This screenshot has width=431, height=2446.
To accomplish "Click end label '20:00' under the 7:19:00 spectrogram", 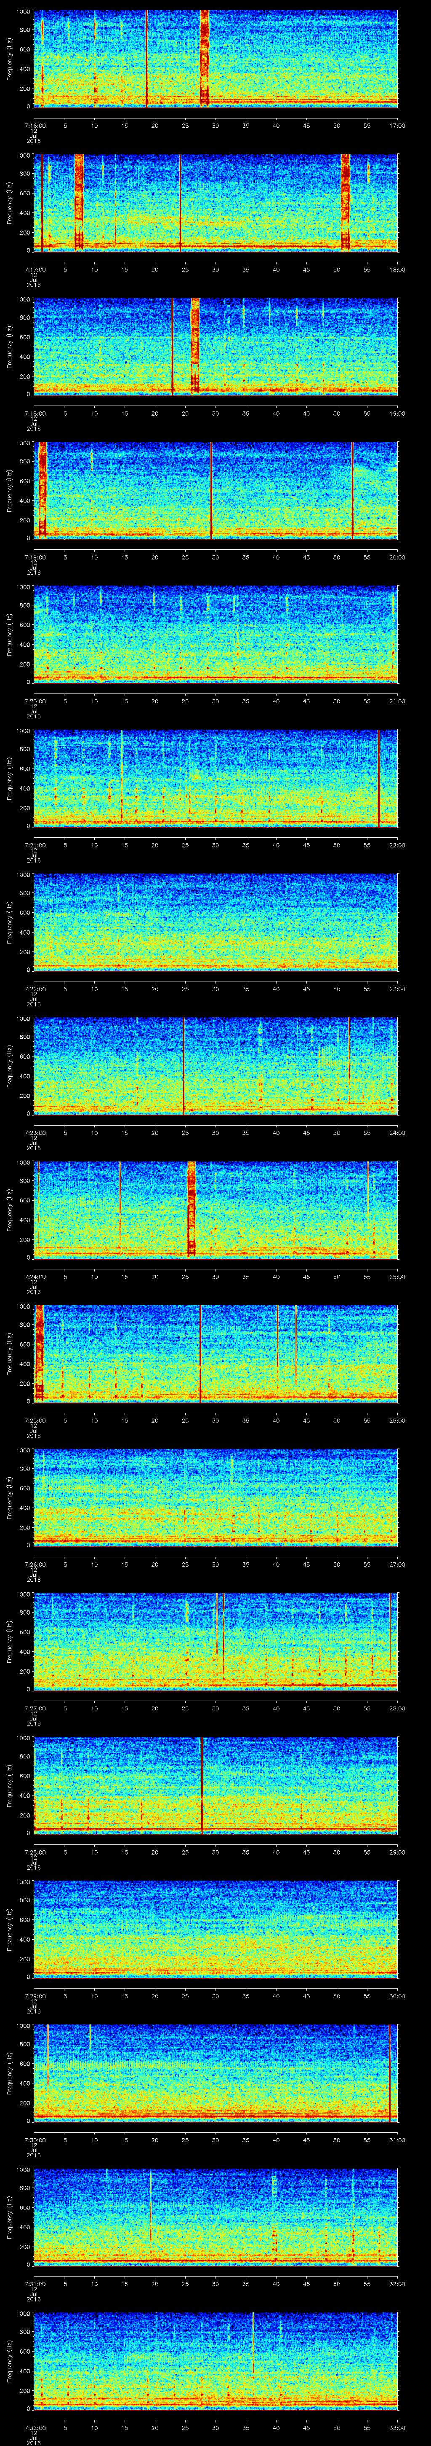I will (397, 557).
